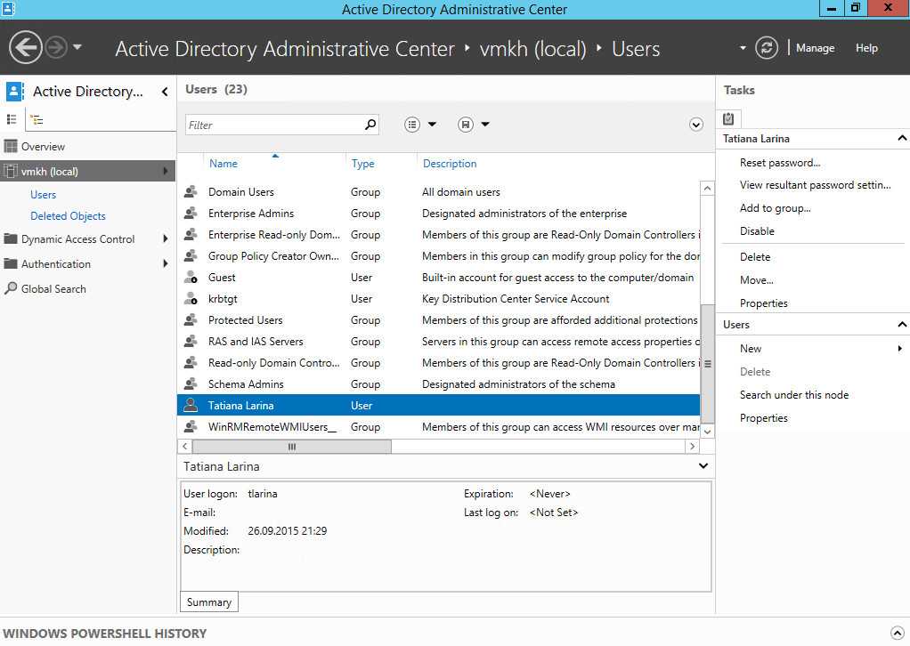Expand the Authentication arrow

tap(166, 264)
